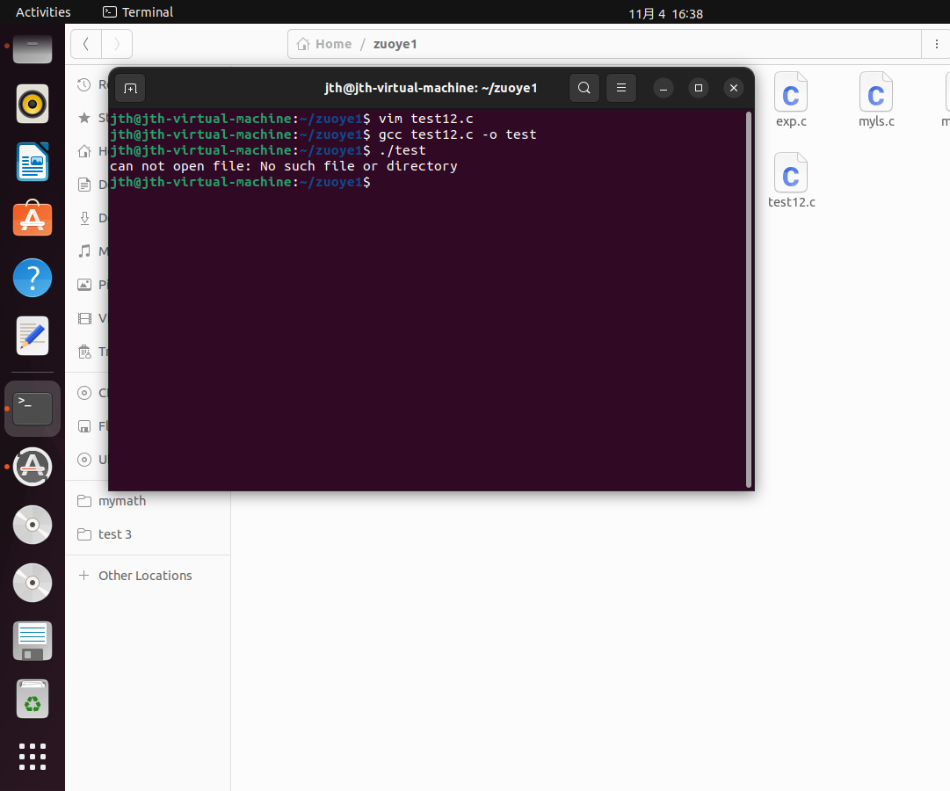This screenshot has width=950, height=791.
Task: Select test12.c file in Files
Action: [x=791, y=181]
